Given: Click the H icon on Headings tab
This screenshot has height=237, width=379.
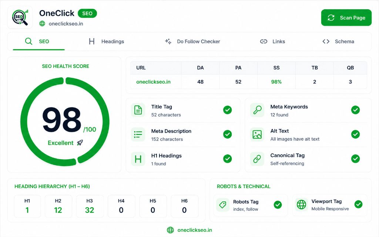Looking at the screenshot, I should click(x=92, y=41).
